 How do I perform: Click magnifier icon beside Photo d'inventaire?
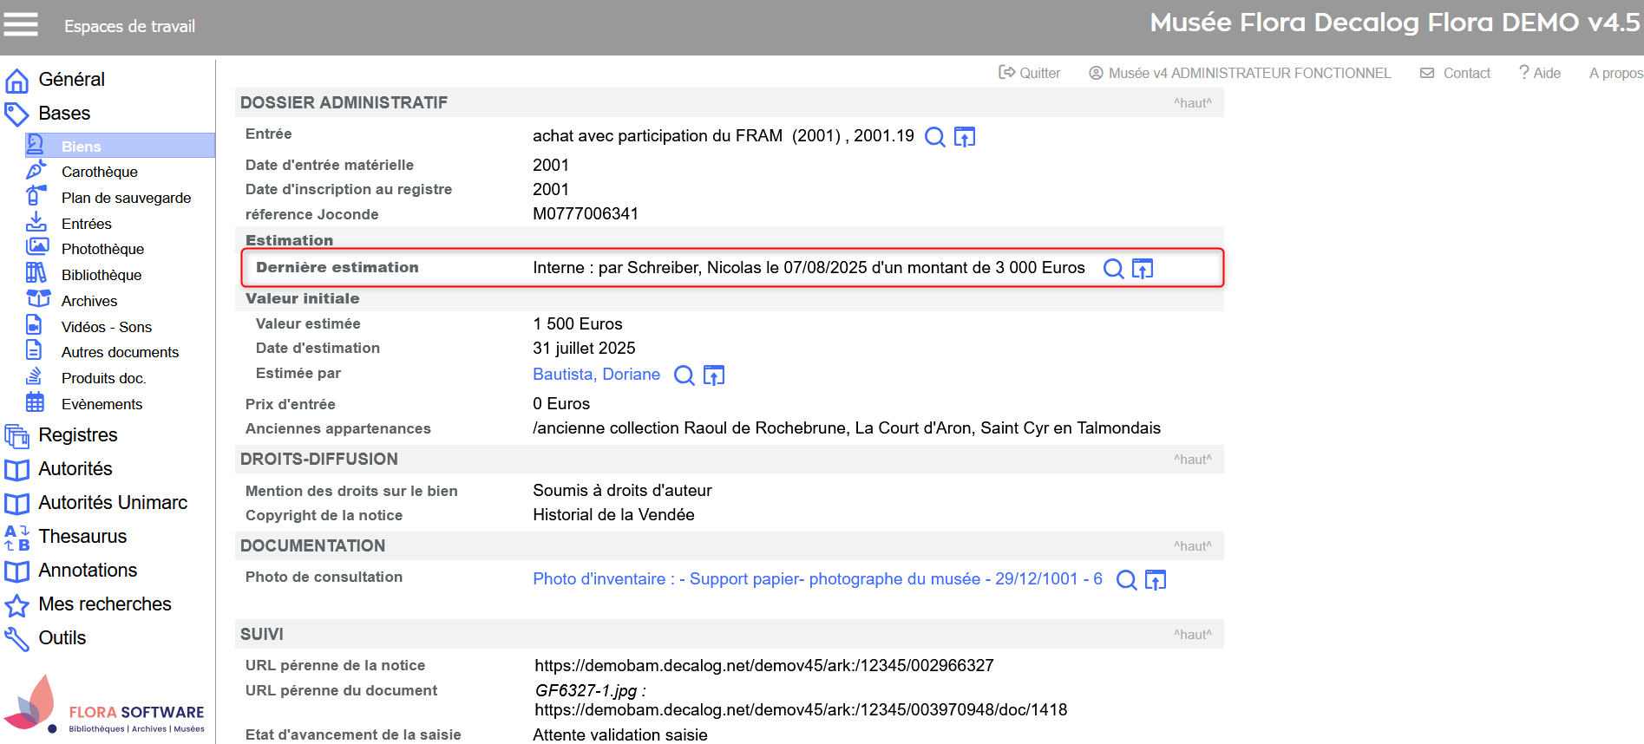click(x=1125, y=580)
